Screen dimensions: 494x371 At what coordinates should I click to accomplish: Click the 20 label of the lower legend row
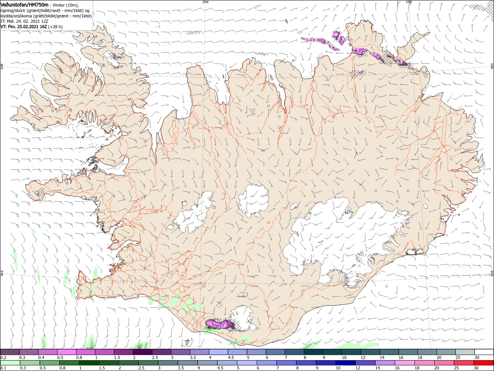(x=436, y=368)
